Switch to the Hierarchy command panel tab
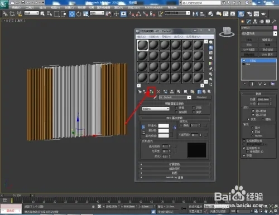The image size is (279, 215). coord(255,22)
